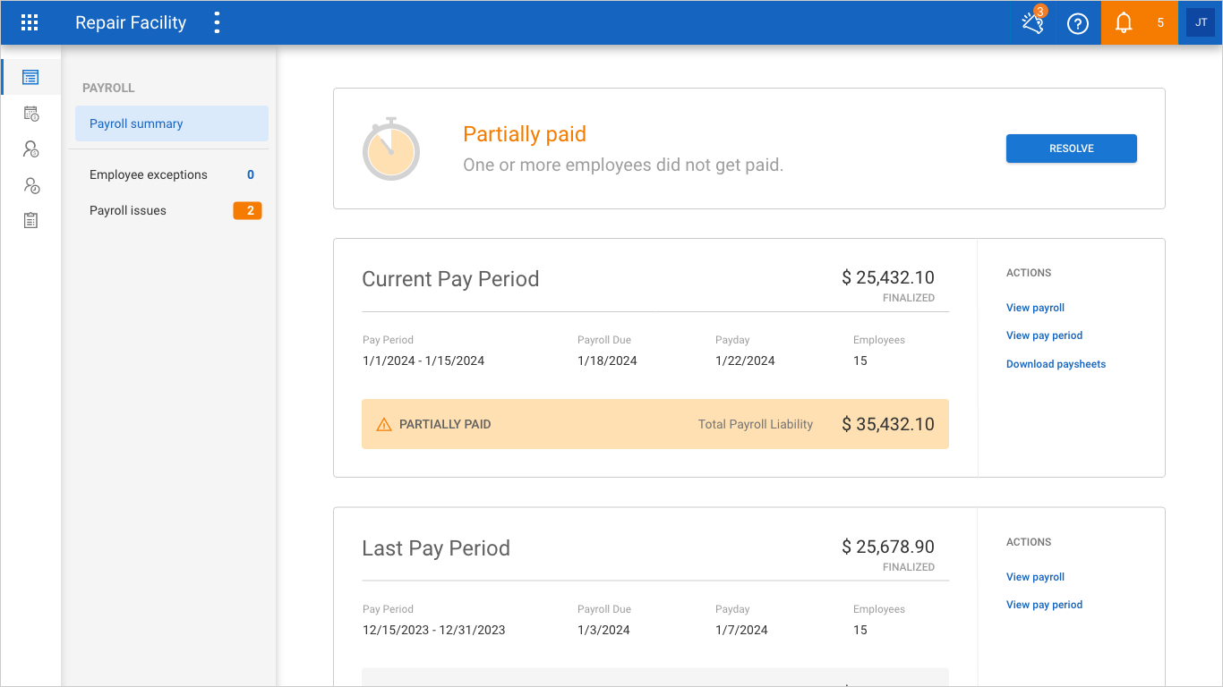Viewport: 1223px width, 687px height.
Task: Click the $ 25,432.10 amount
Action: 888,277
